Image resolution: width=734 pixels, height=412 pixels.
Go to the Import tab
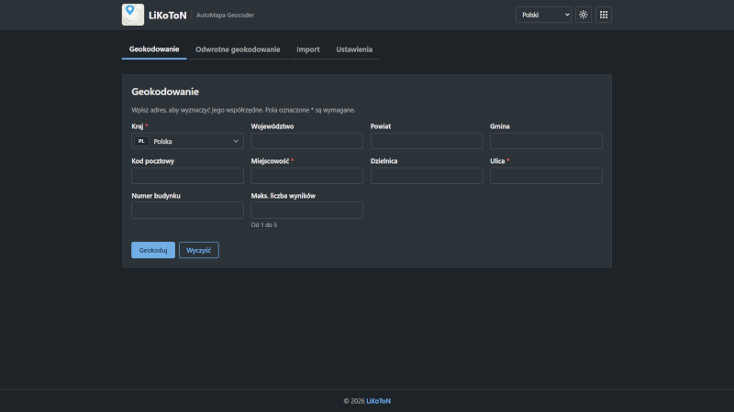(308, 49)
